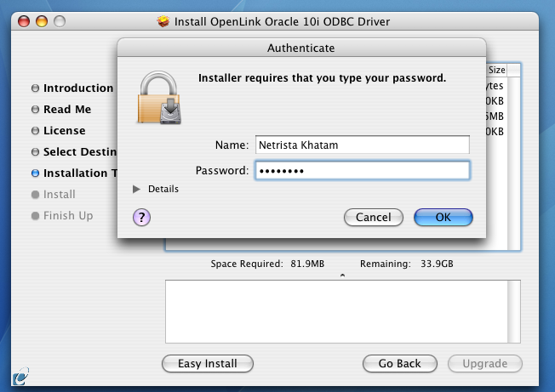Click the Easy Install button

tap(208, 363)
